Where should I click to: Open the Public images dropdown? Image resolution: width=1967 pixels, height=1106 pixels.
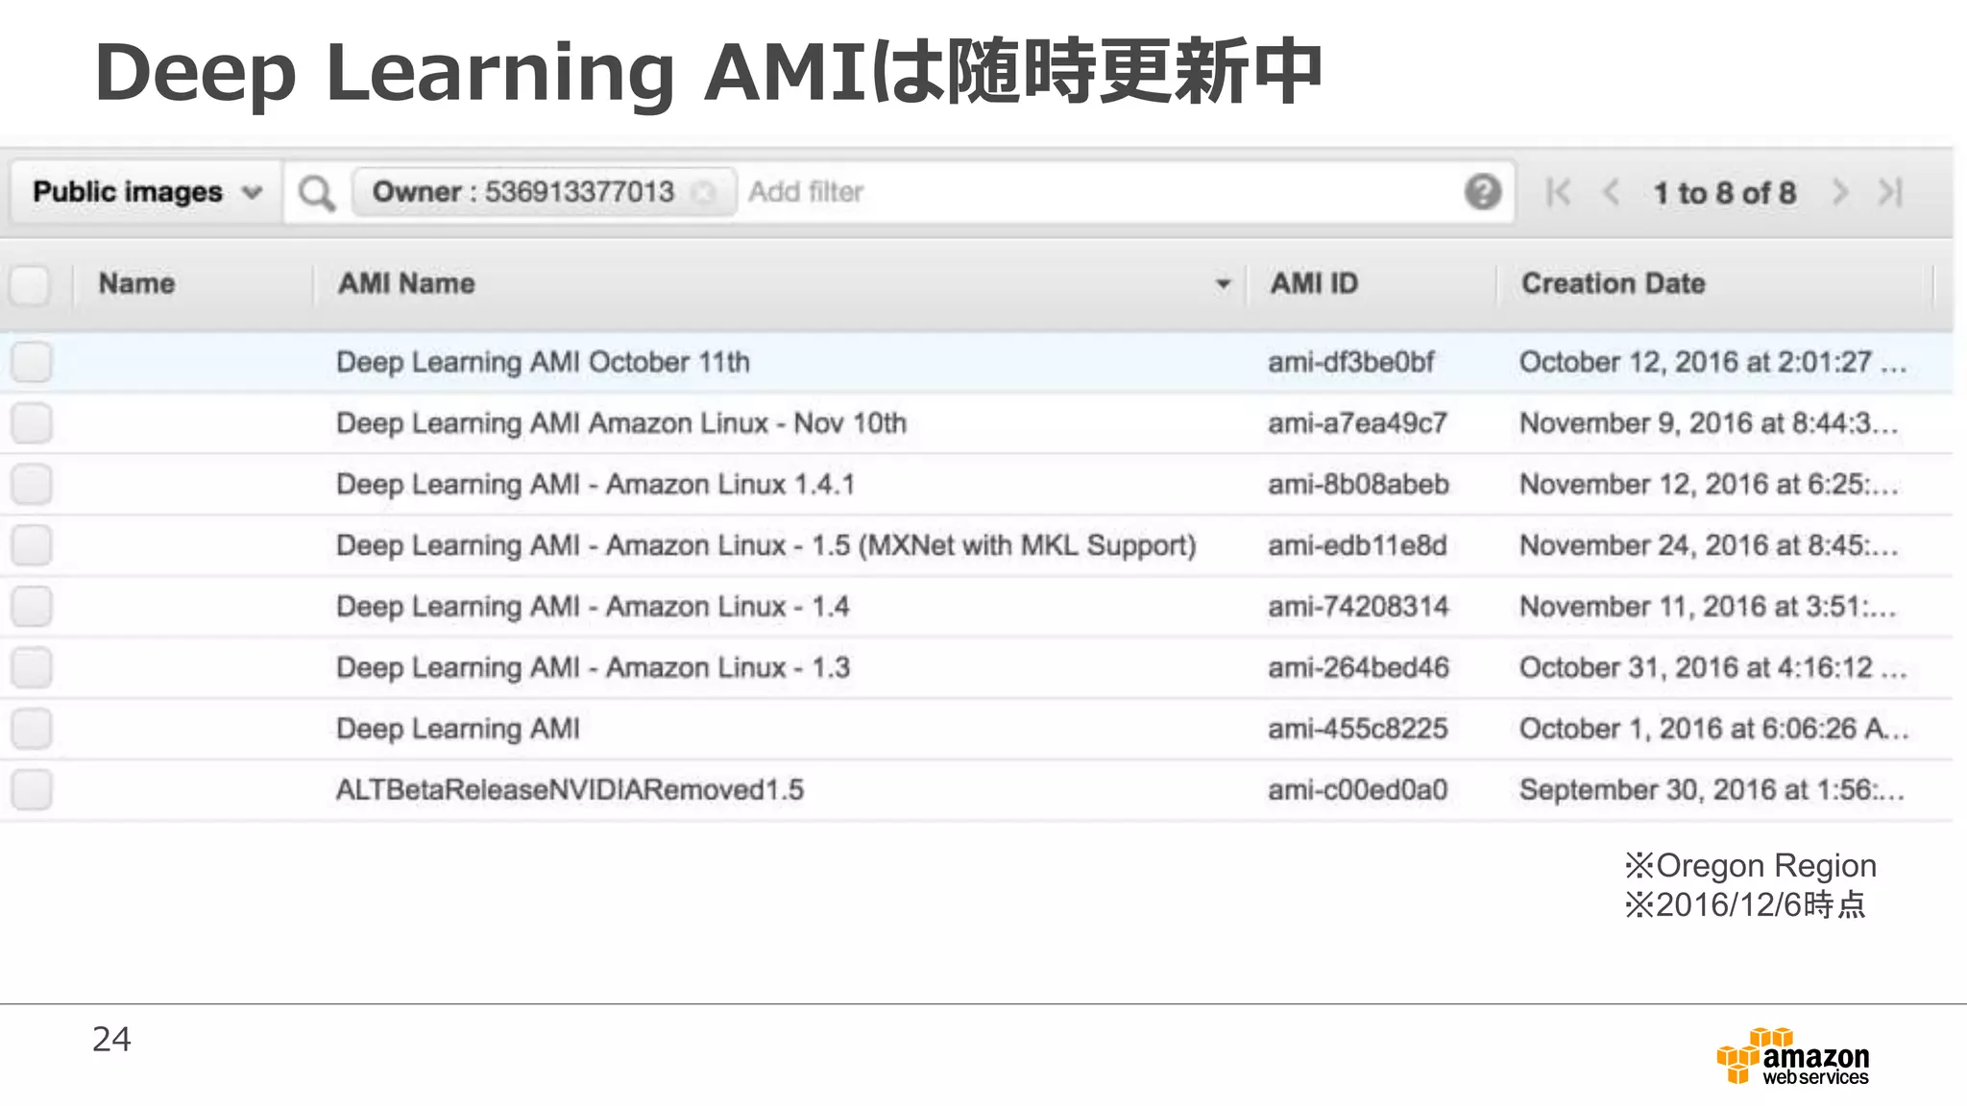coord(146,192)
